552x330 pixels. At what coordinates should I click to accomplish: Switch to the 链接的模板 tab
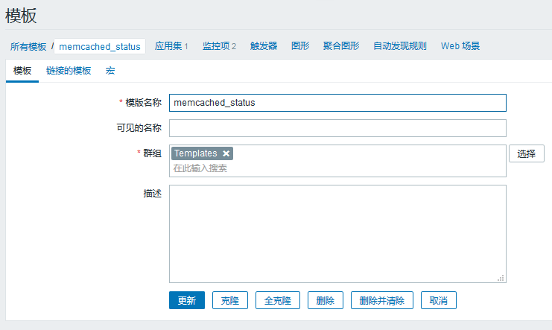tap(69, 71)
